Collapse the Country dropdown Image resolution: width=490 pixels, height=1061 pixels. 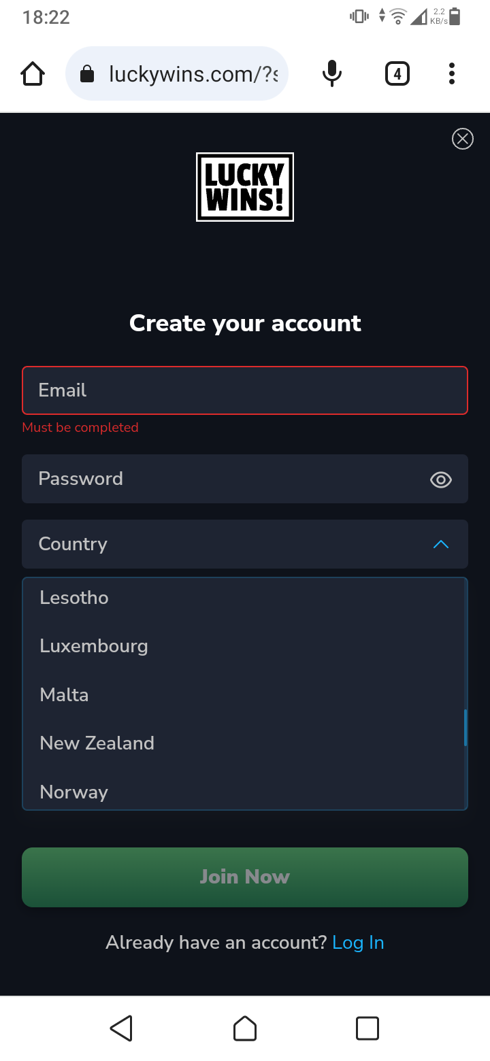pyautogui.click(x=441, y=544)
